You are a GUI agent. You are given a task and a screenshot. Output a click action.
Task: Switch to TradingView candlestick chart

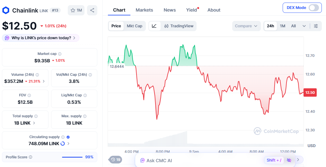point(179,26)
